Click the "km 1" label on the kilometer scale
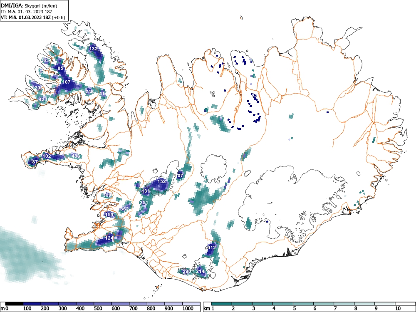 (209, 309)
